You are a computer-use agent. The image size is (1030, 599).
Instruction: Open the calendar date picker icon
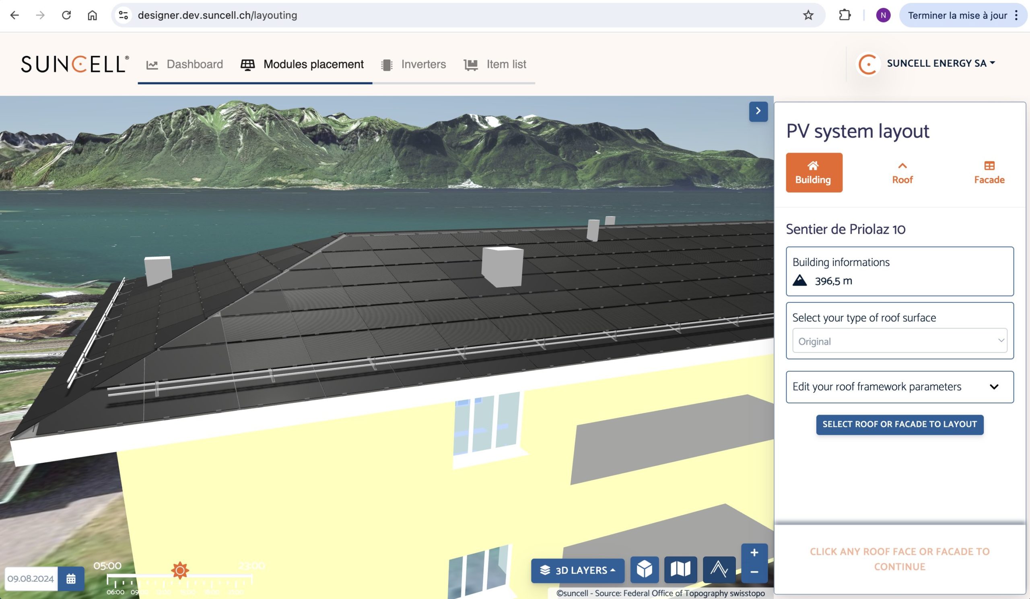71,579
